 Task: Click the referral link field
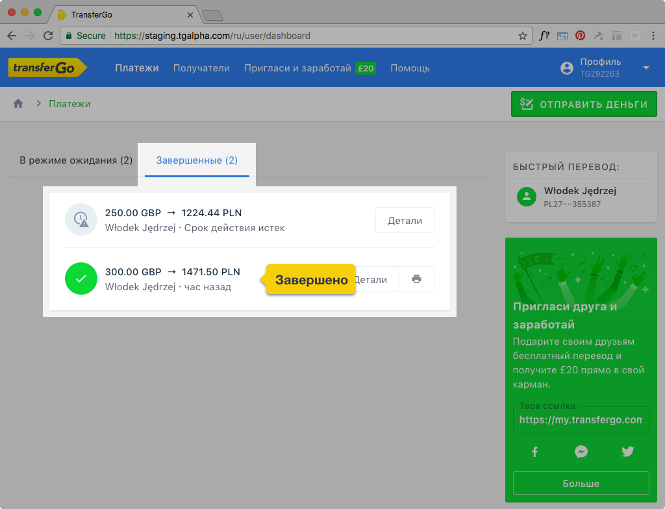click(x=581, y=420)
